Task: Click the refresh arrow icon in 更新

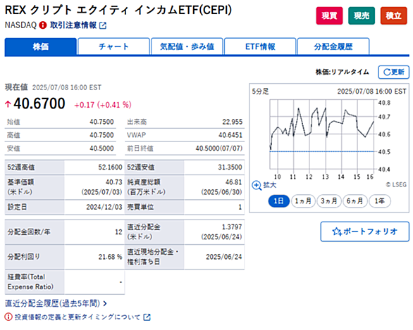Action: (387, 72)
